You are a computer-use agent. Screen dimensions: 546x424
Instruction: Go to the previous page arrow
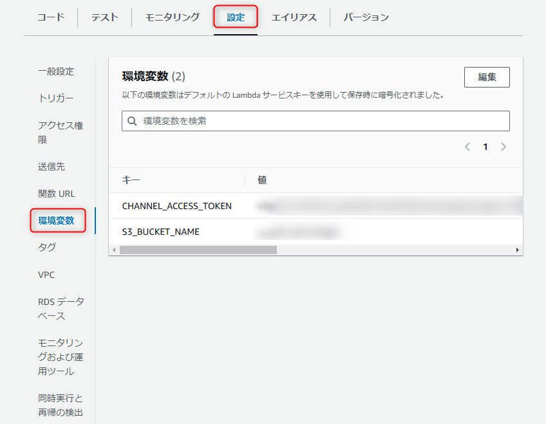coord(467,147)
